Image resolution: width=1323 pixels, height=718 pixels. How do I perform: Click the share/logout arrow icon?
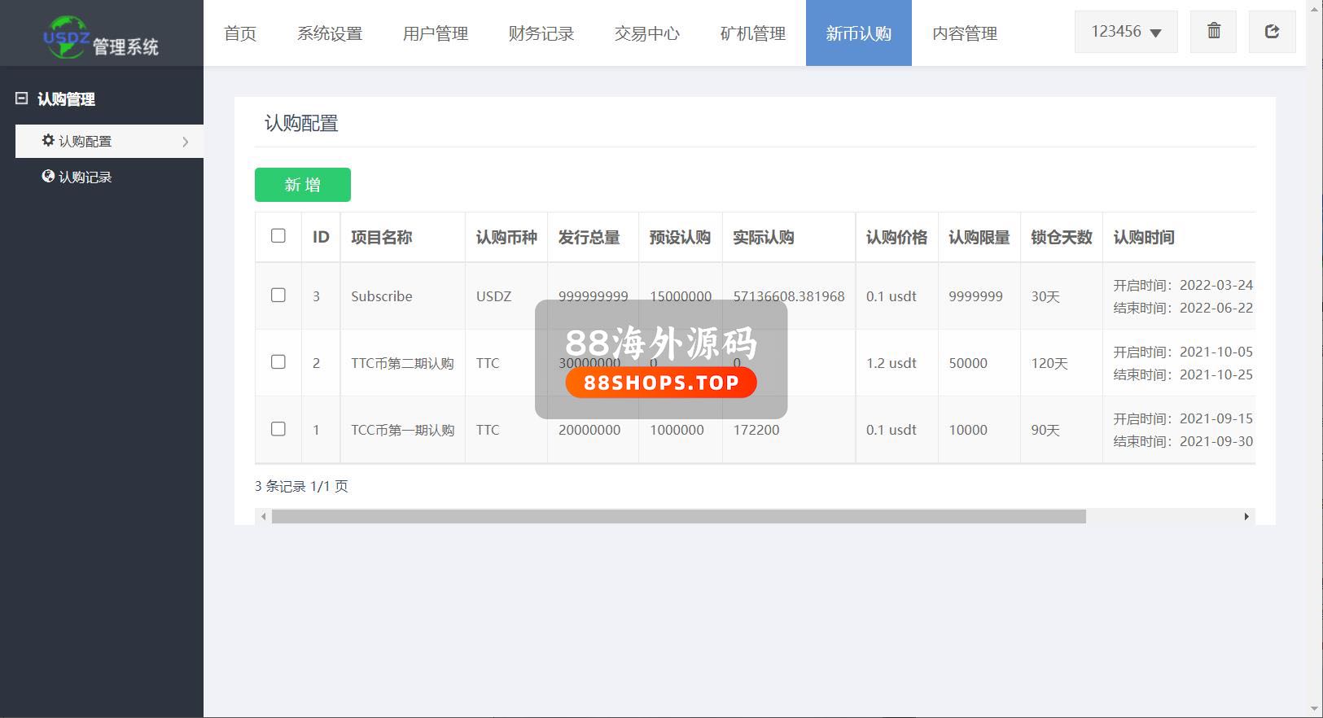[x=1272, y=32]
